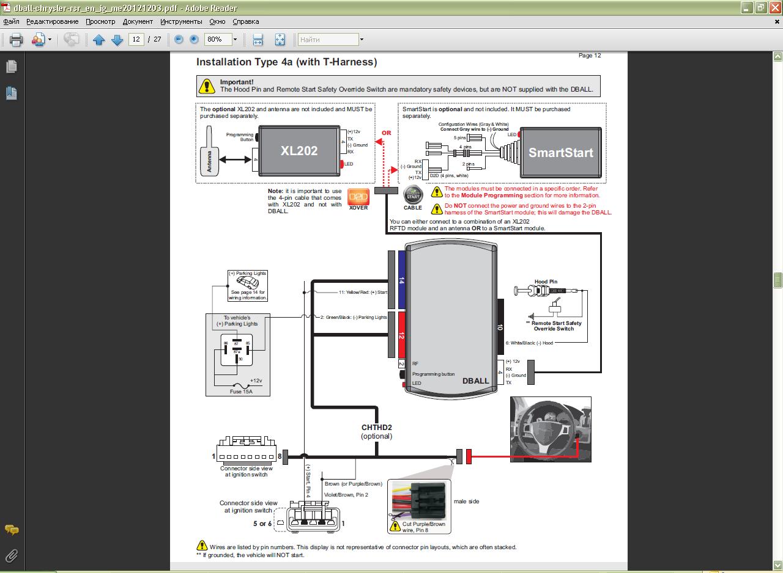Click the grayed-out email/send icon in the toolbar
Viewport: 783px width, 573px height.
click(x=72, y=40)
